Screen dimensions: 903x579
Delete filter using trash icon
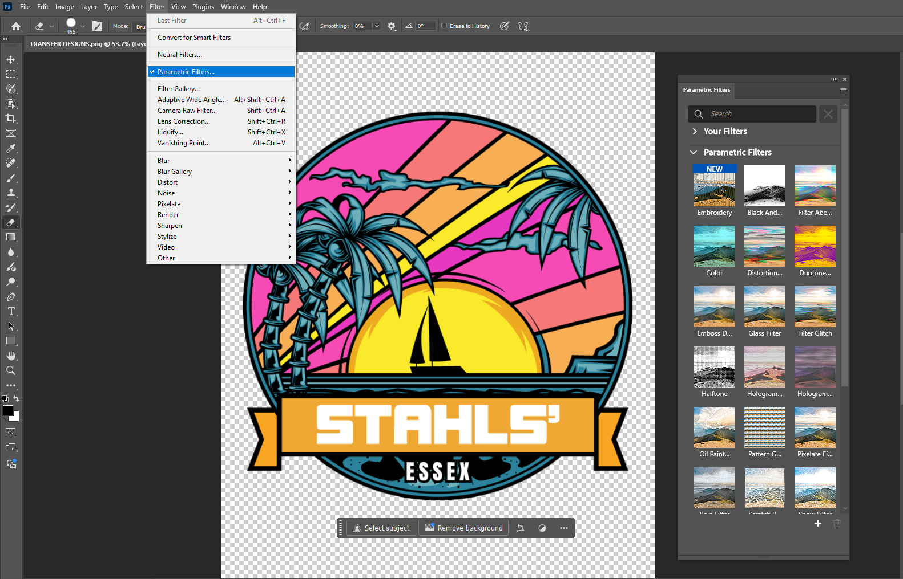(837, 523)
